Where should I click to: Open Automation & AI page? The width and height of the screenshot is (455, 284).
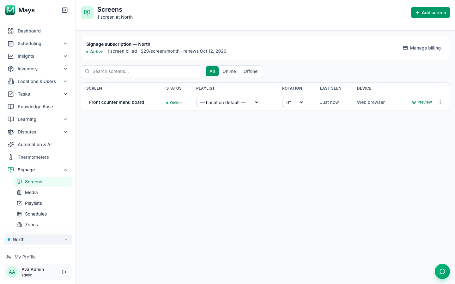coord(38,145)
